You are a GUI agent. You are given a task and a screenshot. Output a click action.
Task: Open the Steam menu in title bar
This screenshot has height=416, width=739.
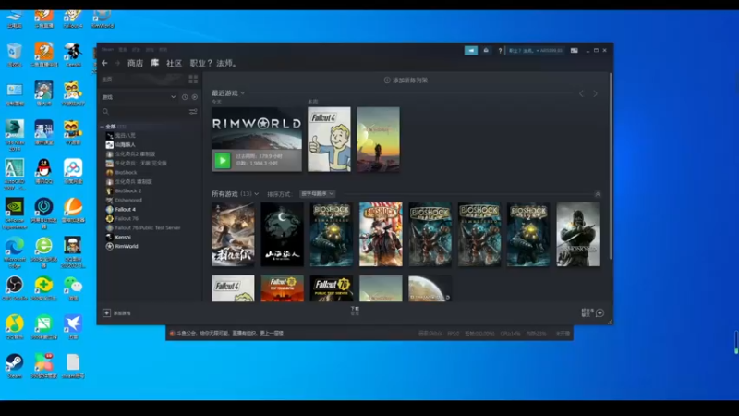click(107, 50)
